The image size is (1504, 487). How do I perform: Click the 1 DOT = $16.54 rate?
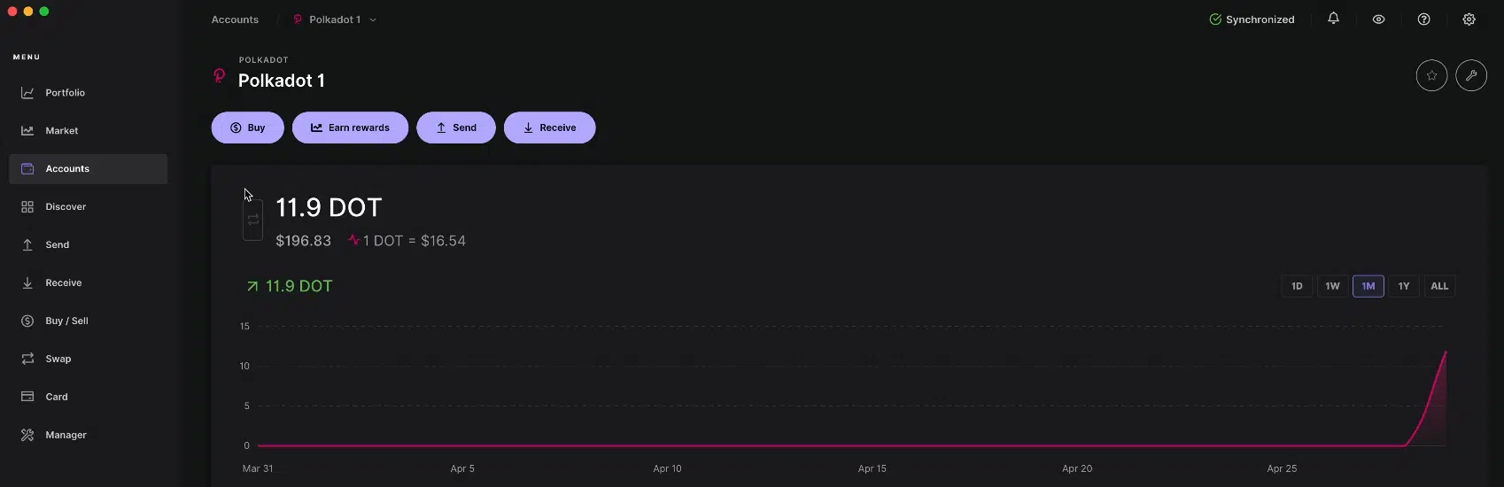[414, 241]
